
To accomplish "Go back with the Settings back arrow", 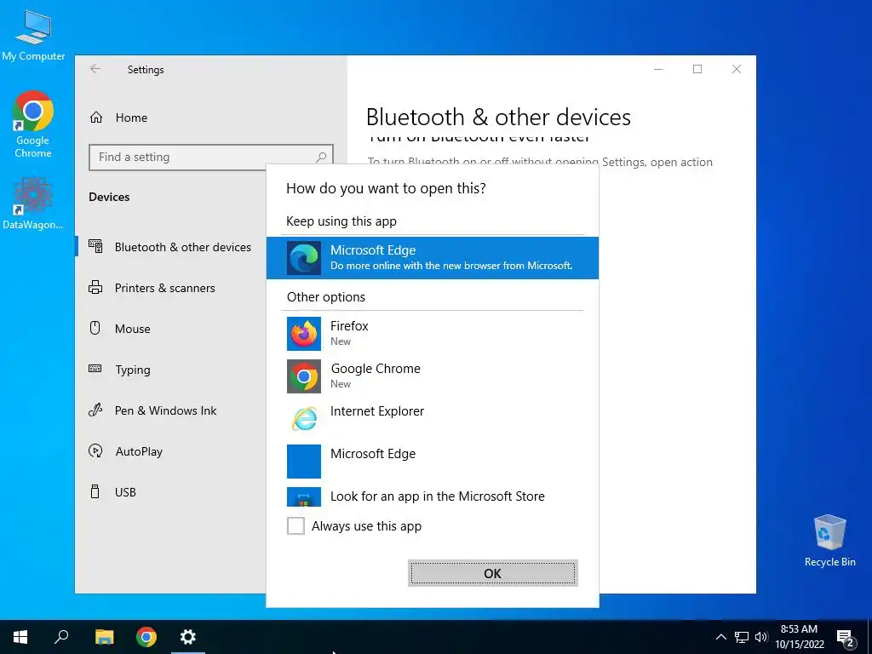I will coord(95,69).
